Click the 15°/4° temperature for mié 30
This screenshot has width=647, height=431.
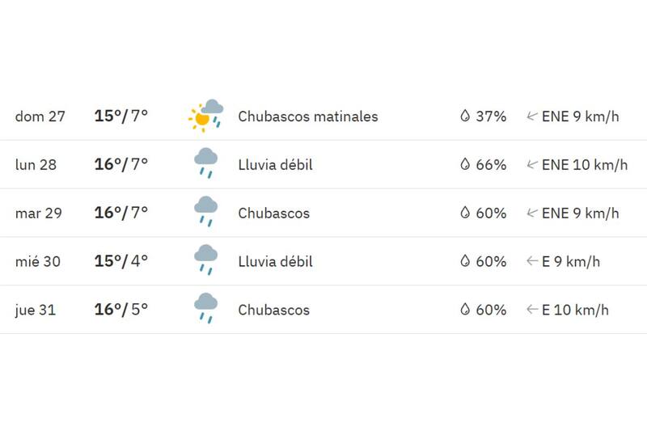pos(121,262)
